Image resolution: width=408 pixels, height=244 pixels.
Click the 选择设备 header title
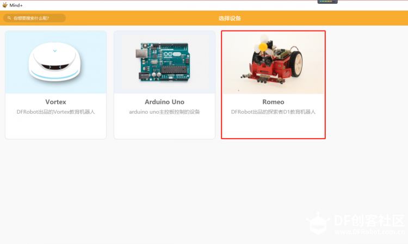(x=230, y=18)
